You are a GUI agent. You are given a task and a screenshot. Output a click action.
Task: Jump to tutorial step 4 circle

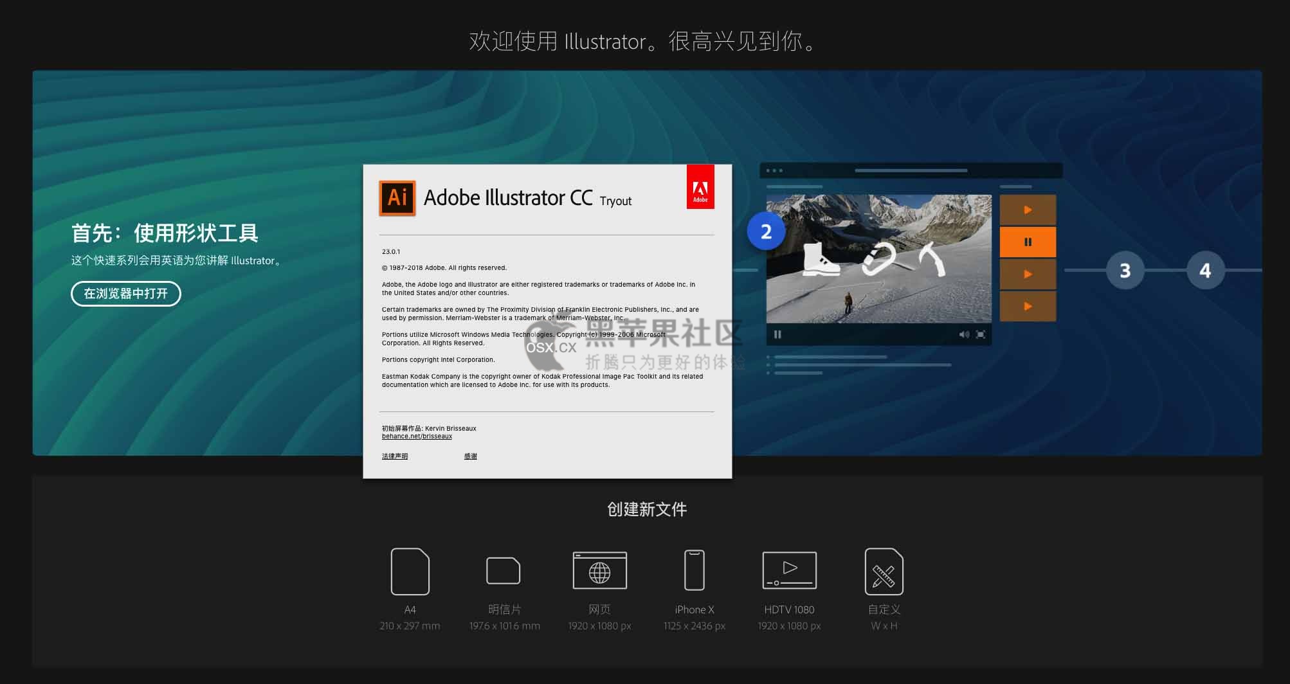[1205, 270]
